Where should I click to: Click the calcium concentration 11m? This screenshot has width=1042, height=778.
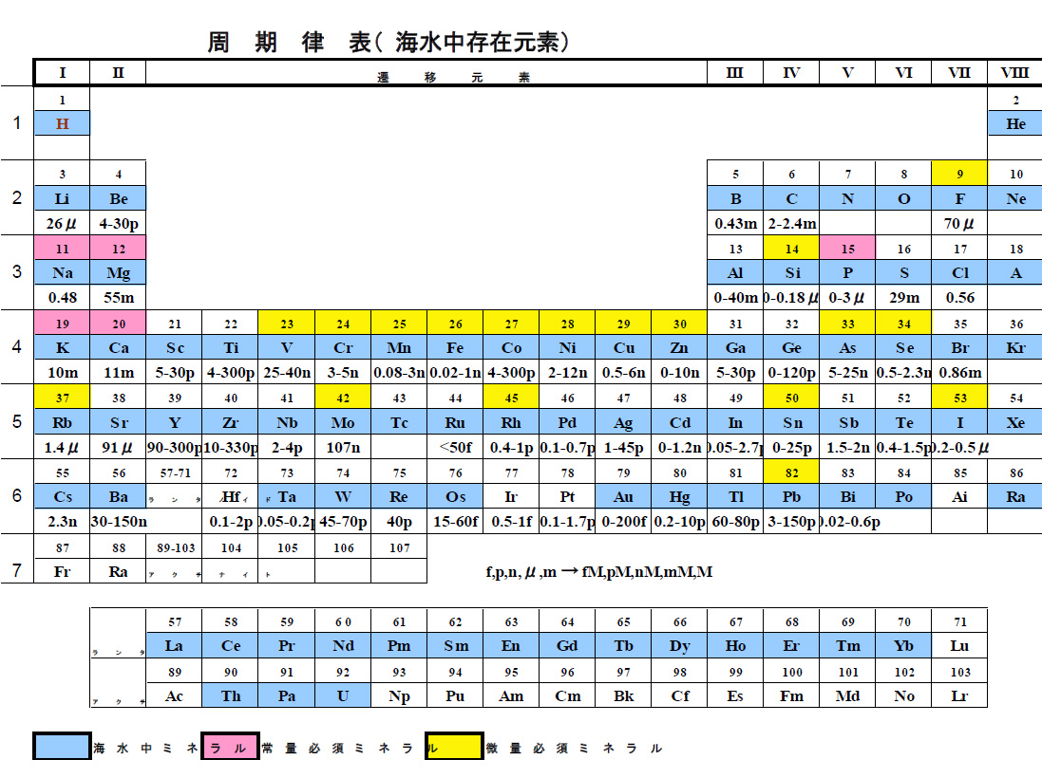click(119, 373)
